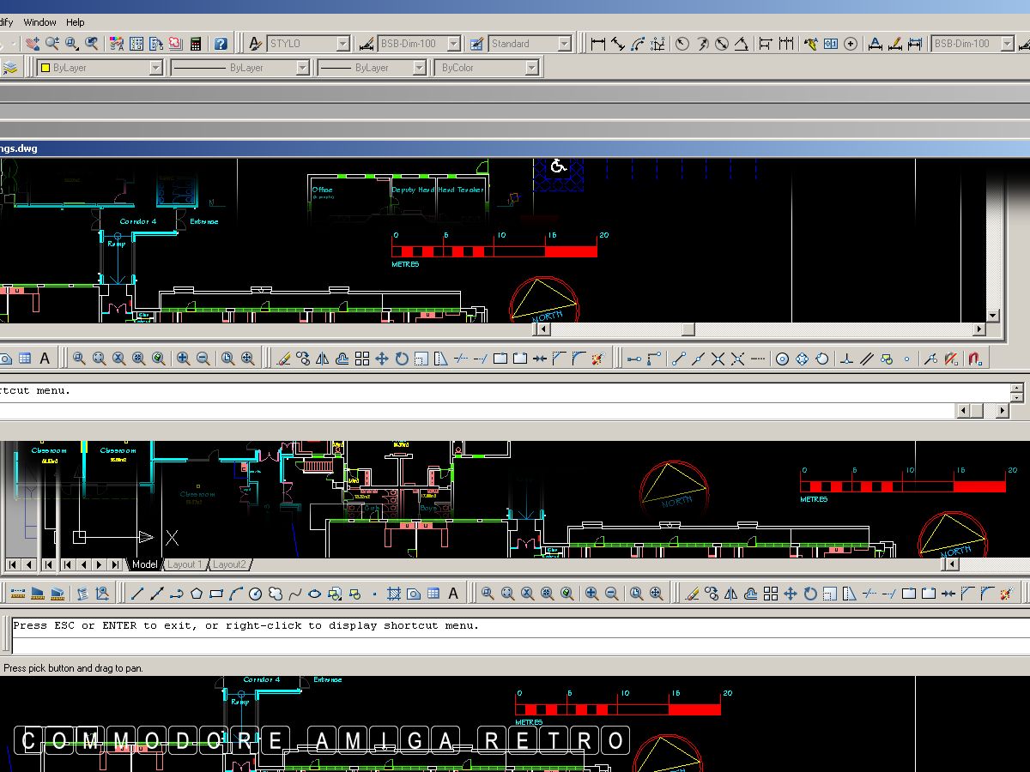The width and height of the screenshot is (1030, 772).
Task: Open the ByLayer color dropdown
Action: [155, 68]
